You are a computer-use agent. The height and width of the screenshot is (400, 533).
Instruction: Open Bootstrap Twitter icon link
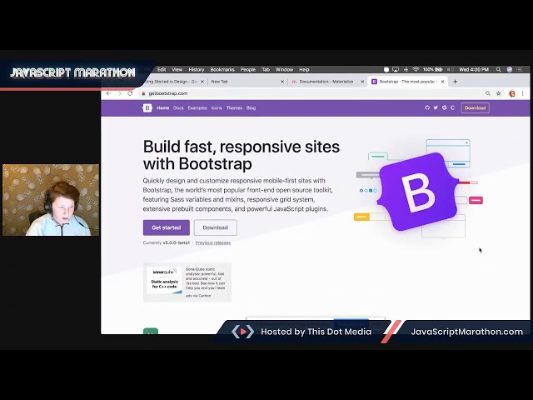pyautogui.click(x=436, y=107)
